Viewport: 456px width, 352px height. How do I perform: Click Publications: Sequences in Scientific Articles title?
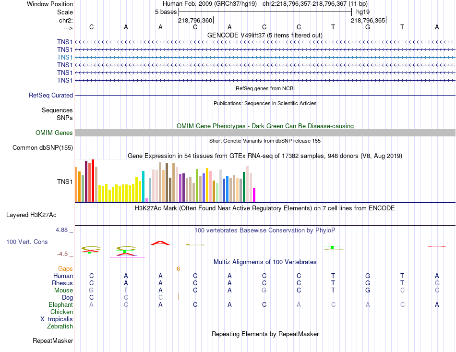[265, 103]
